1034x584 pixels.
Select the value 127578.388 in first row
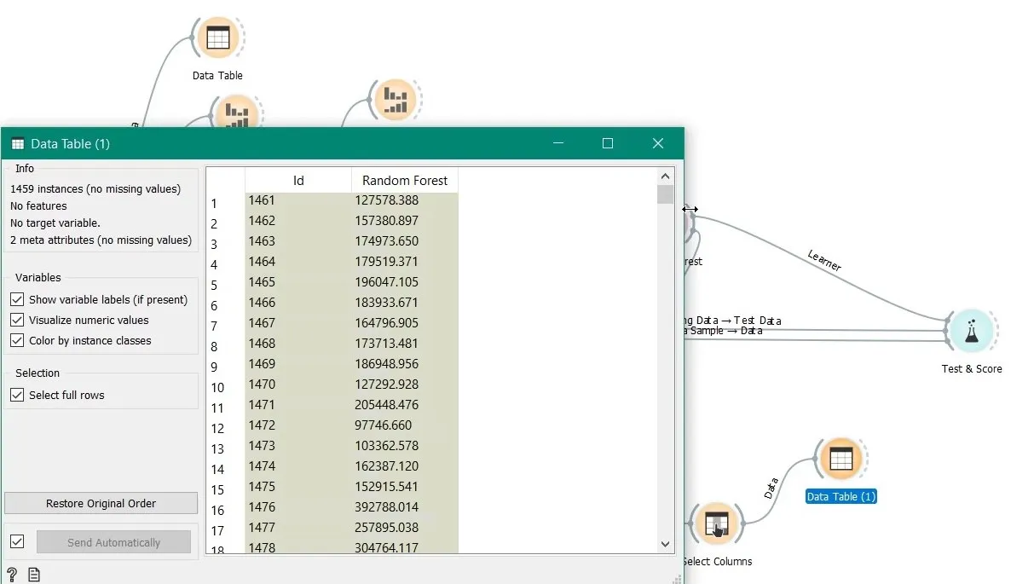405,200
